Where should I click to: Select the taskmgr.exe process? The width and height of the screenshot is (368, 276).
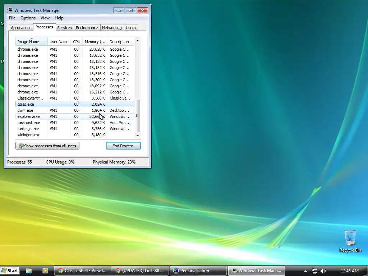(x=75, y=129)
